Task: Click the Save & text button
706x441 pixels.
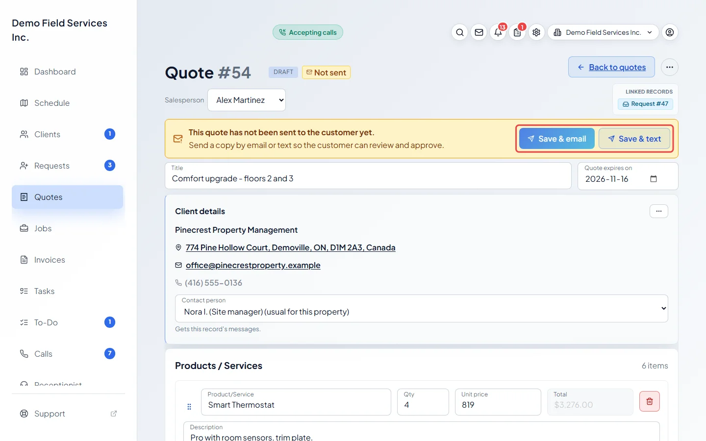Action: [634, 139]
